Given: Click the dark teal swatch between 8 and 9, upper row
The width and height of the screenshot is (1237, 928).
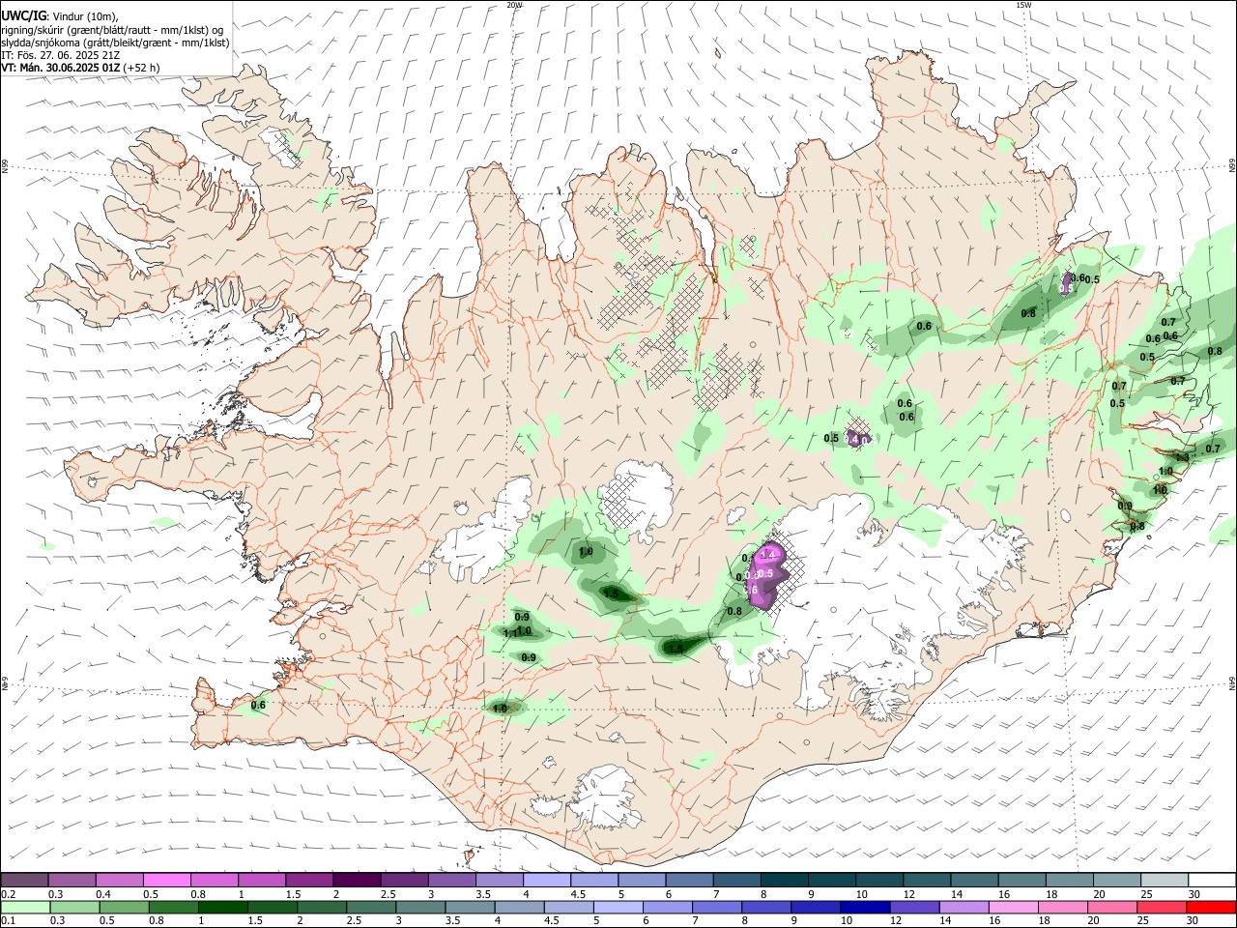Looking at the screenshot, I should tap(785, 881).
